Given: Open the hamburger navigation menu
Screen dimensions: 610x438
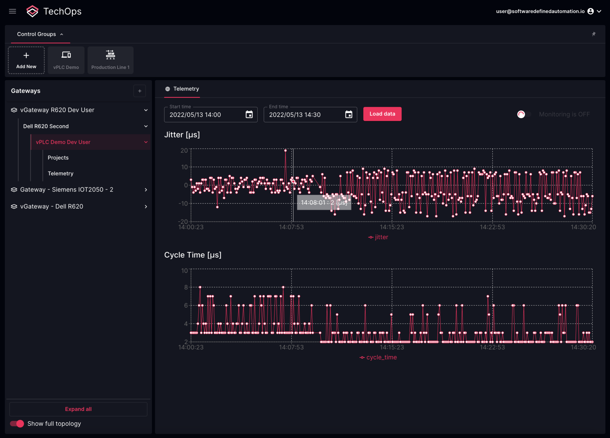Looking at the screenshot, I should 13,11.
